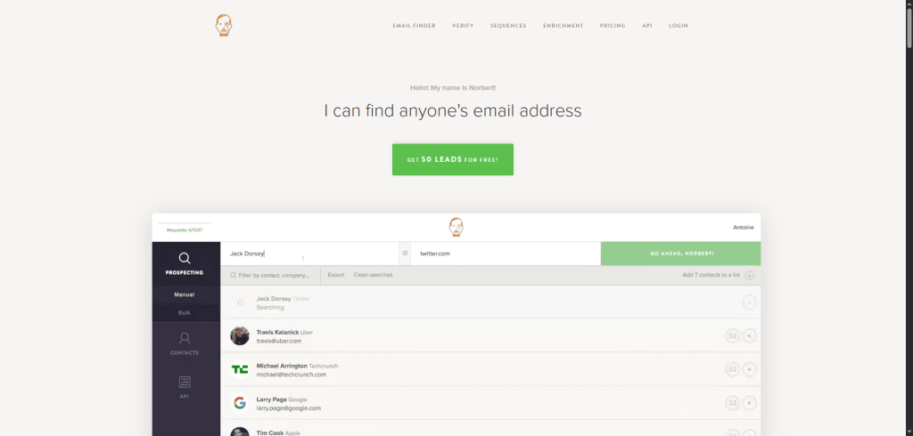This screenshot has width=913, height=436.
Task: Open the Verify page
Action: [463, 26]
